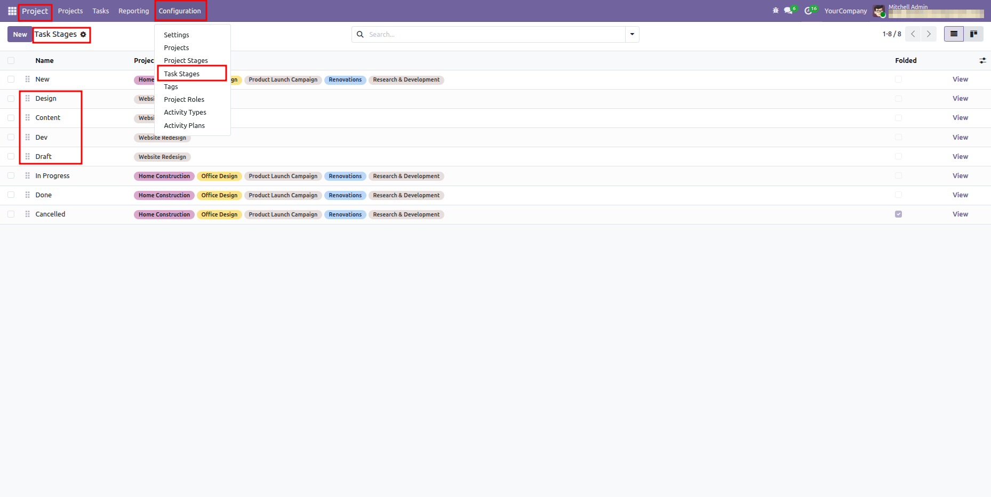
Task: Switch to list view
Action: 954,34
